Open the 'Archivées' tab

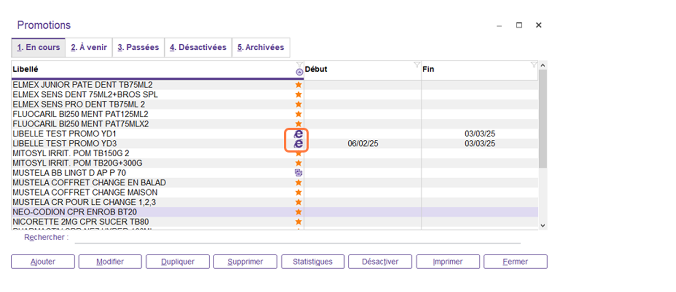[x=260, y=47]
